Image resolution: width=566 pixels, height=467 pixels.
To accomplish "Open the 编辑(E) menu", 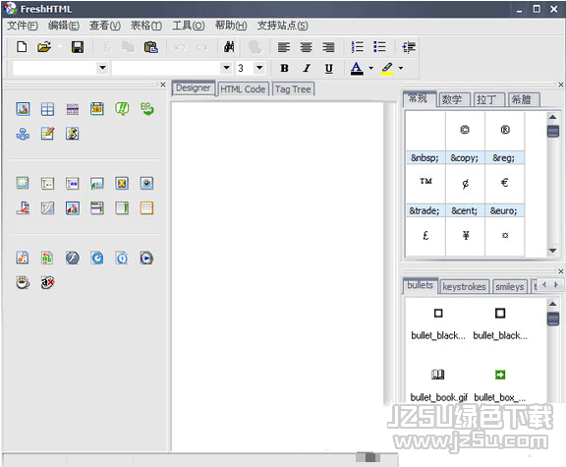I will pyautogui.click(x=64, y=26).
